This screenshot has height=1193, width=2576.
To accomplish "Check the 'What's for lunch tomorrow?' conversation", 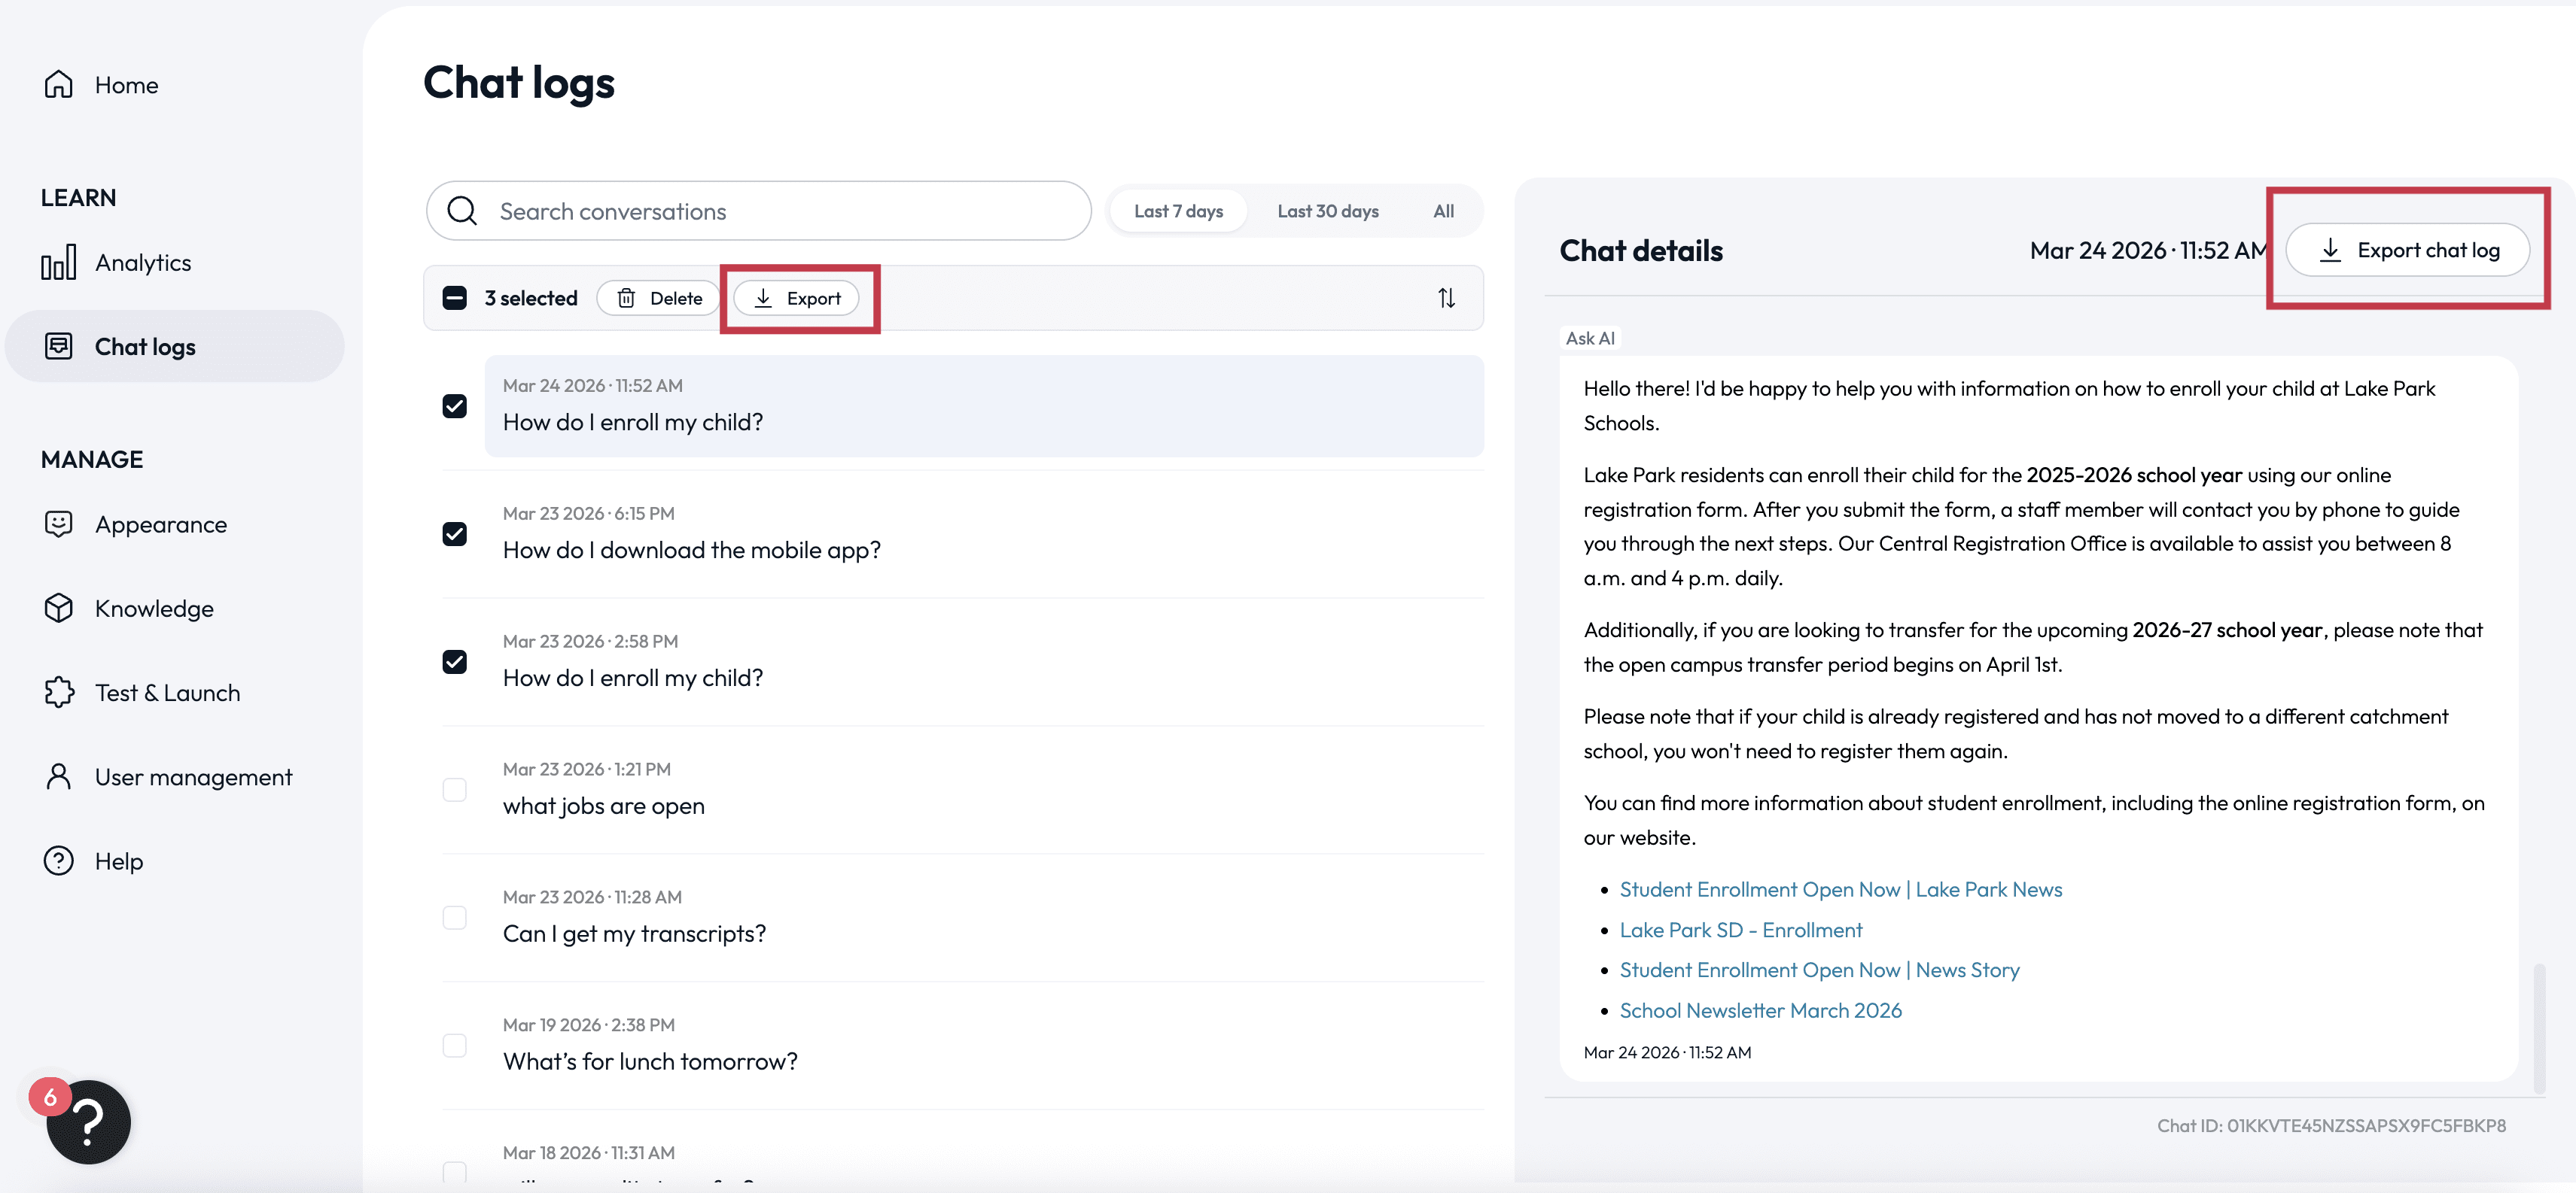I will pos(455,1045).
